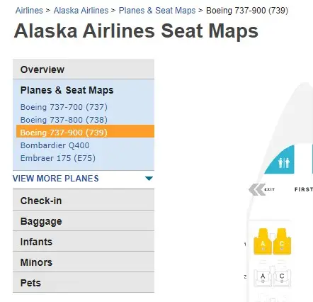Select yellow seat 1C

[282, 242]
